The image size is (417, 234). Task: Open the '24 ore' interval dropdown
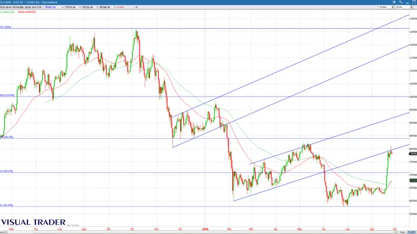(402, 7)
